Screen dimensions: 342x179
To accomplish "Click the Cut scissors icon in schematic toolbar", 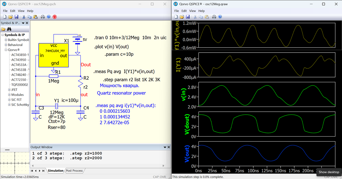I will coord(24,17).
